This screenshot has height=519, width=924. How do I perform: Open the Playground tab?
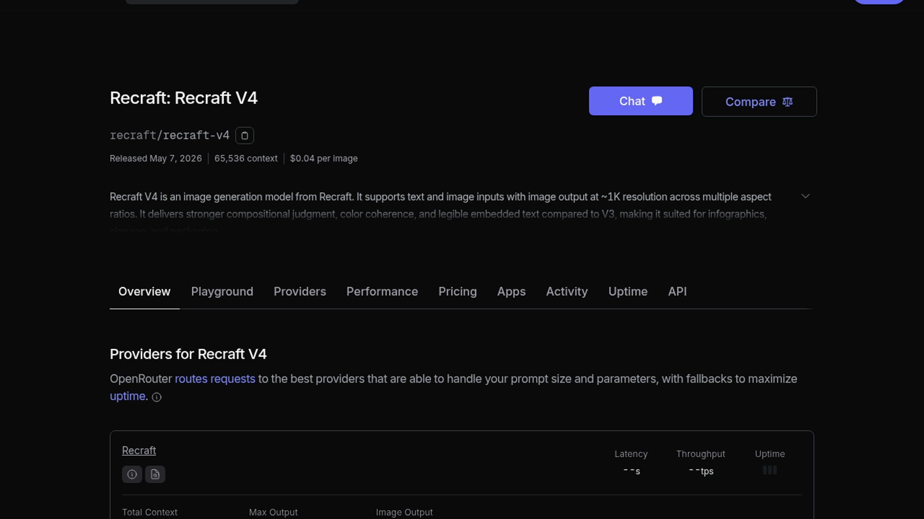click(x=222, y=292)
